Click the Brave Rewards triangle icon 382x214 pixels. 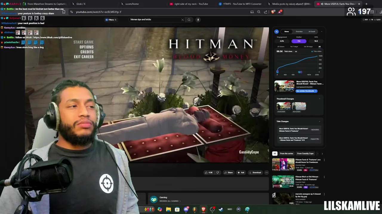[280, 12]
